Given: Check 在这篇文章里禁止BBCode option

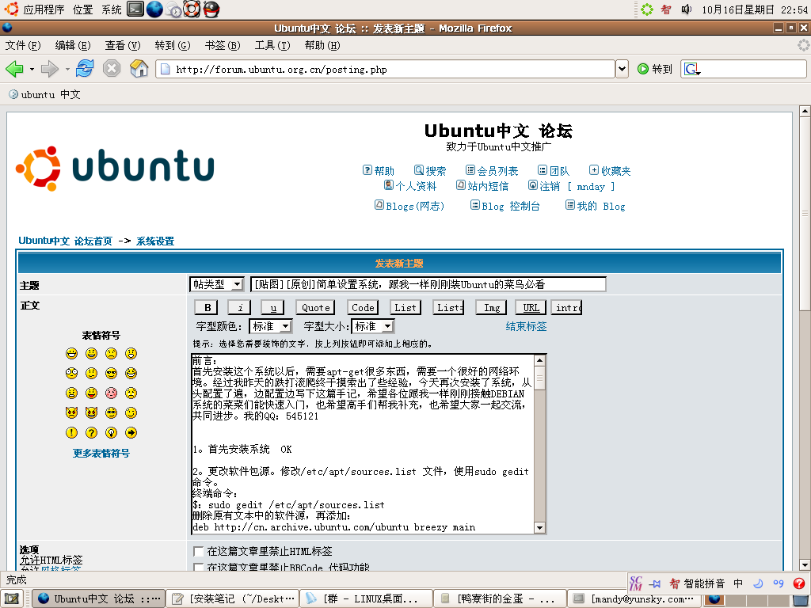Looking at the screenshot, I should 197,568.
